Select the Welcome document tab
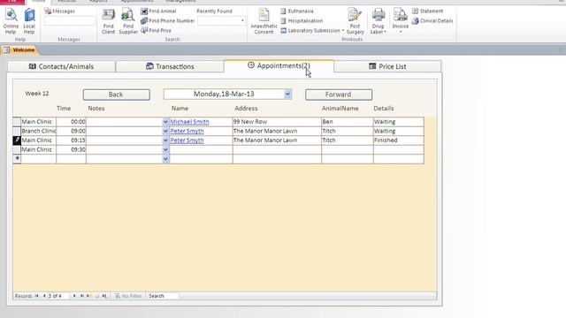 (x=19, y=50)
